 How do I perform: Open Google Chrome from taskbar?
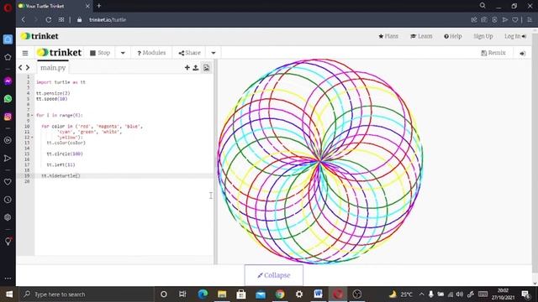pyautogui.click(x=280, y=294)
